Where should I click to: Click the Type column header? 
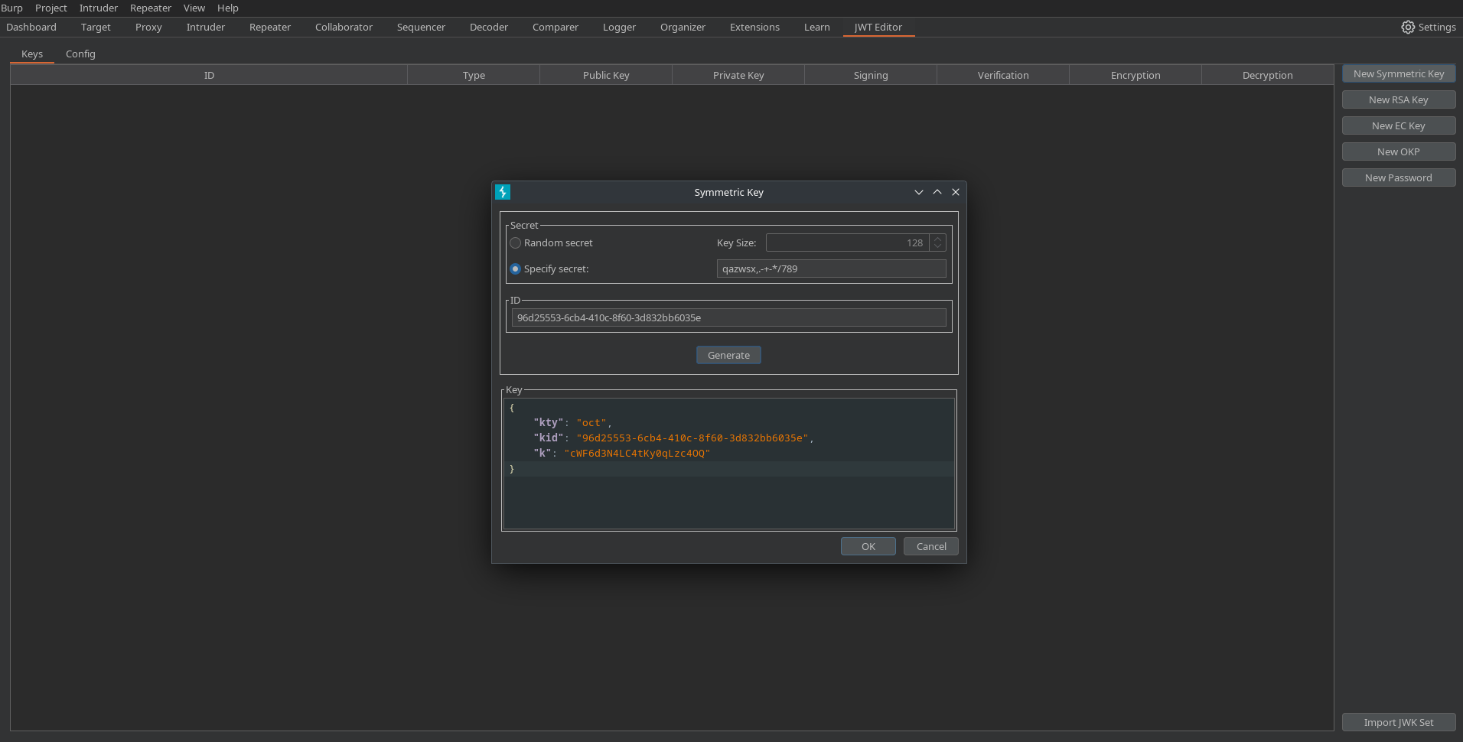(474, 76)
